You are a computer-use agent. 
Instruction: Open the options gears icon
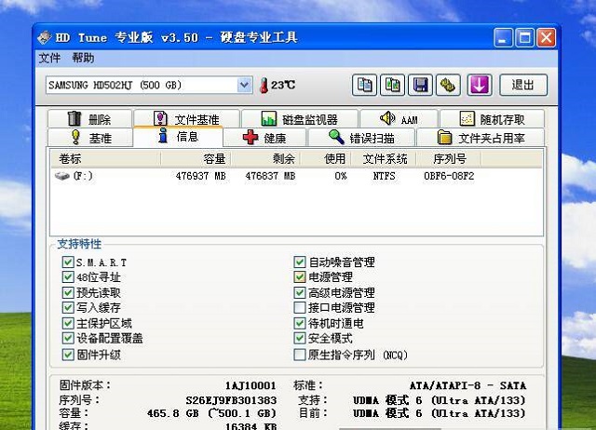pyautogui.click(x=448, y=85)
